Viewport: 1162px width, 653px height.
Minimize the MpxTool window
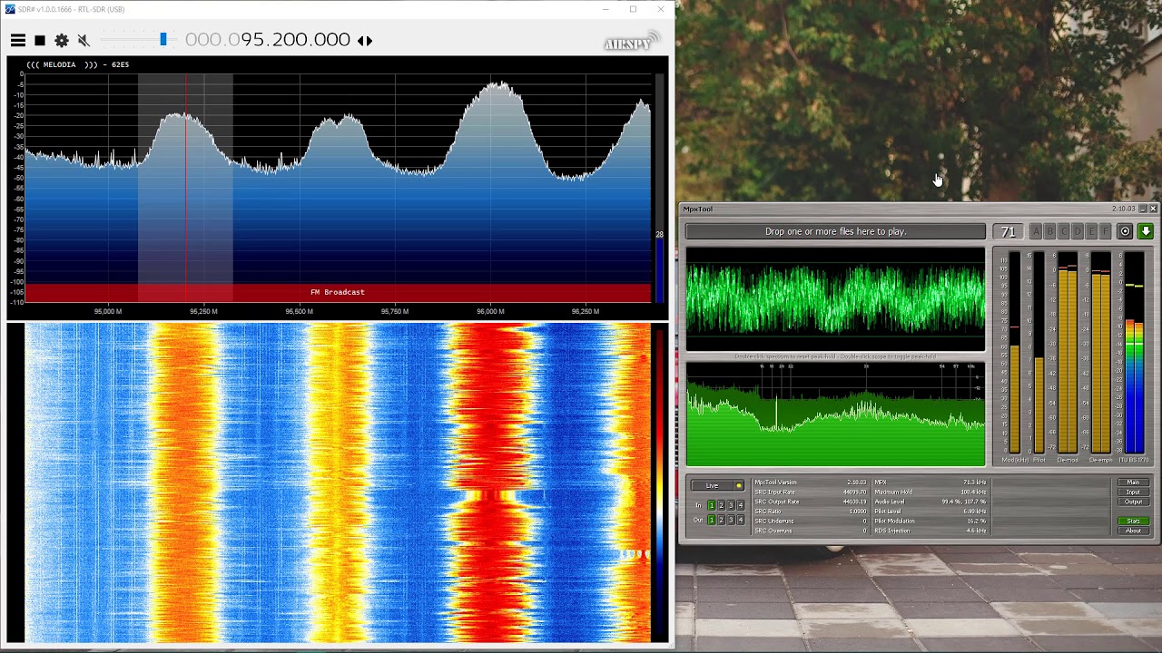(x=1143, y=209)
